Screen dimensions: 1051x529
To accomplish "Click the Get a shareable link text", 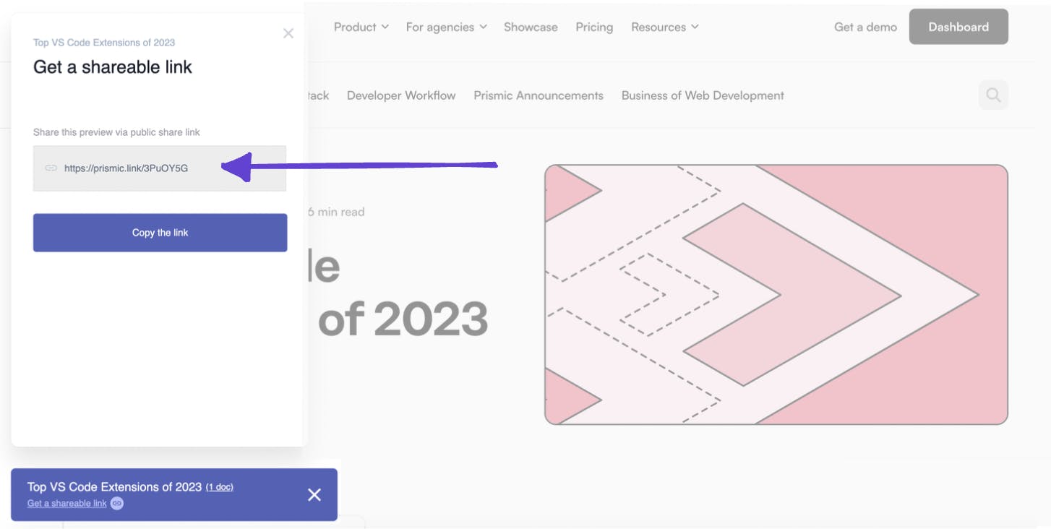I will [x=67, y=504].
